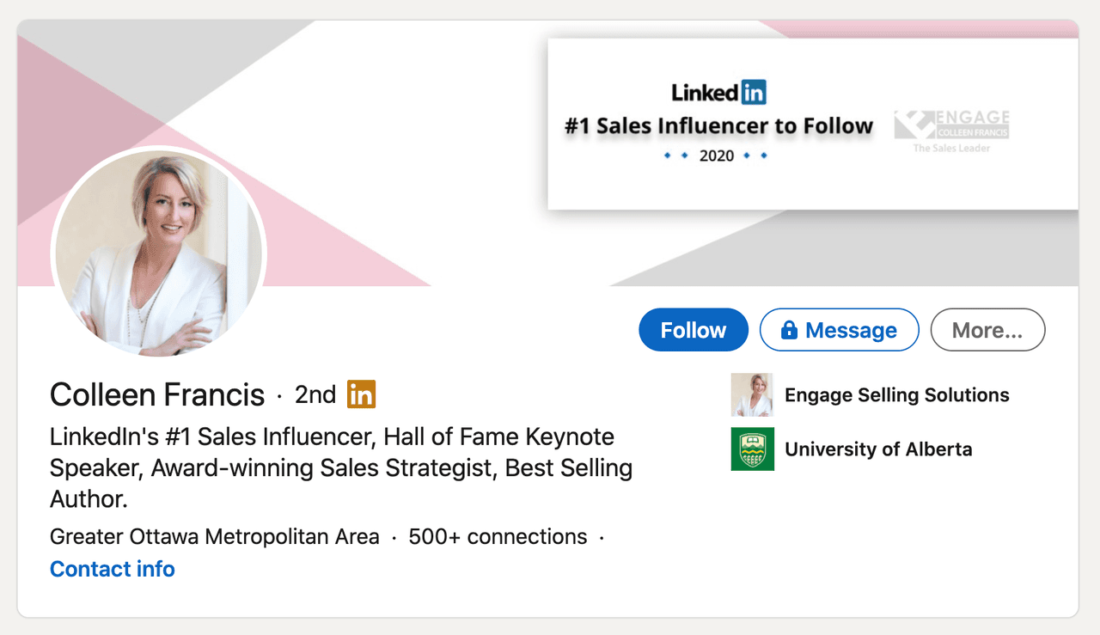Image resolution: width=1100 pixels, height=635 pixels.
Task: Open the Contact info link
Action: [x=113, y=569]
